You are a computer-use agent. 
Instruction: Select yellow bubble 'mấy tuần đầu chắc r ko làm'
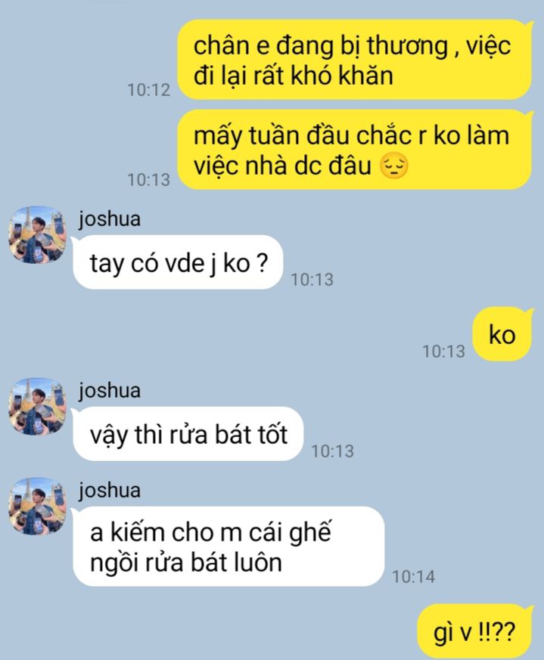355,150
